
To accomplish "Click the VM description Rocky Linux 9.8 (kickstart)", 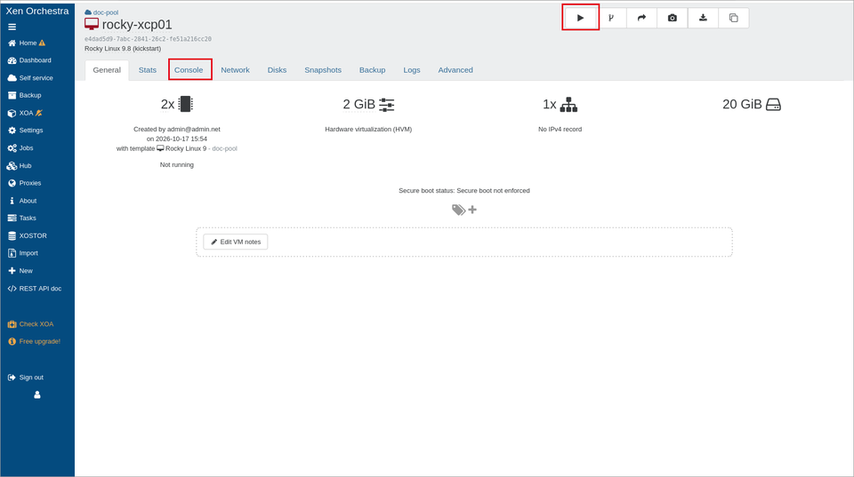I will tap(123, 48).
